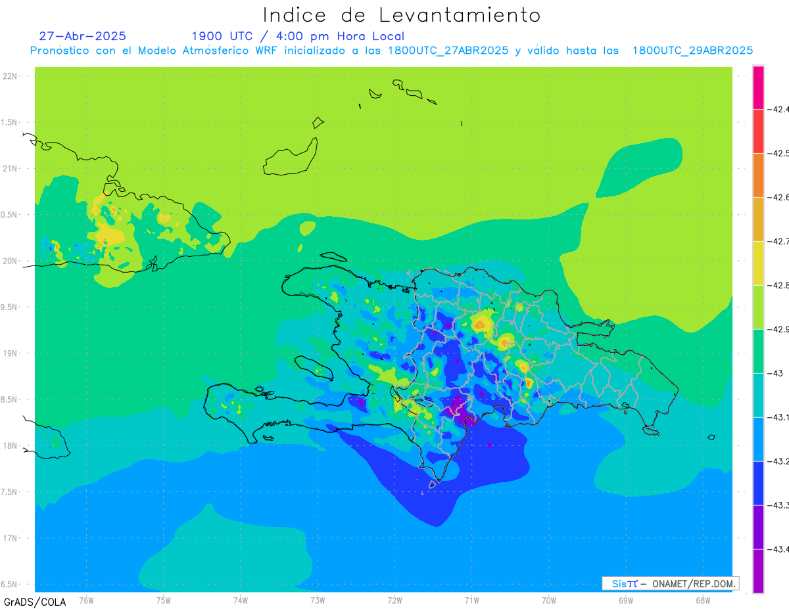Image resolution: width=789 pixels, height=609 pixels.
Task: Click the '17N' latitude label
Action: click(11, 538)
